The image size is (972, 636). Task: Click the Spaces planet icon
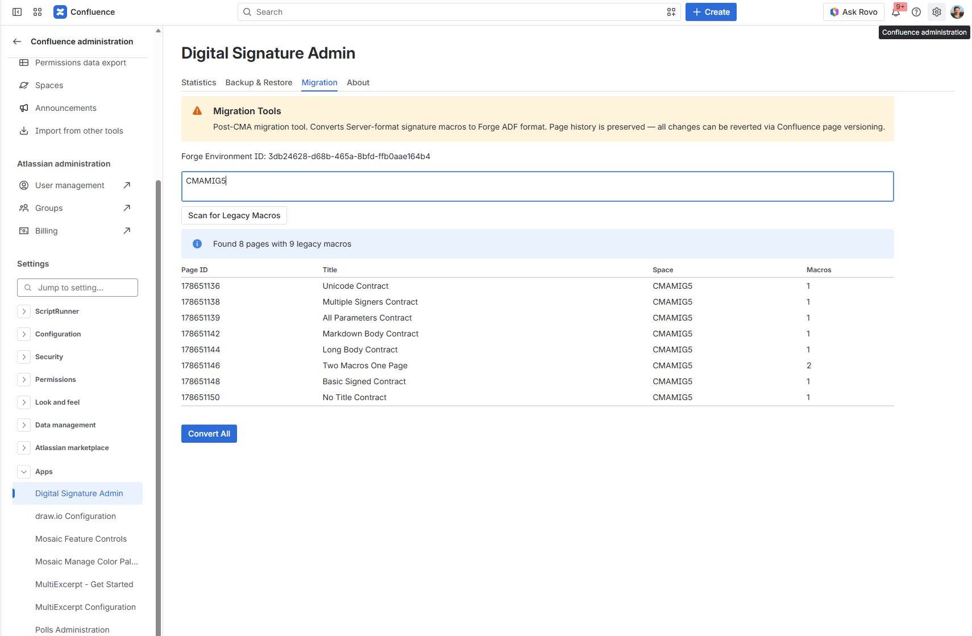coord(24,85)
